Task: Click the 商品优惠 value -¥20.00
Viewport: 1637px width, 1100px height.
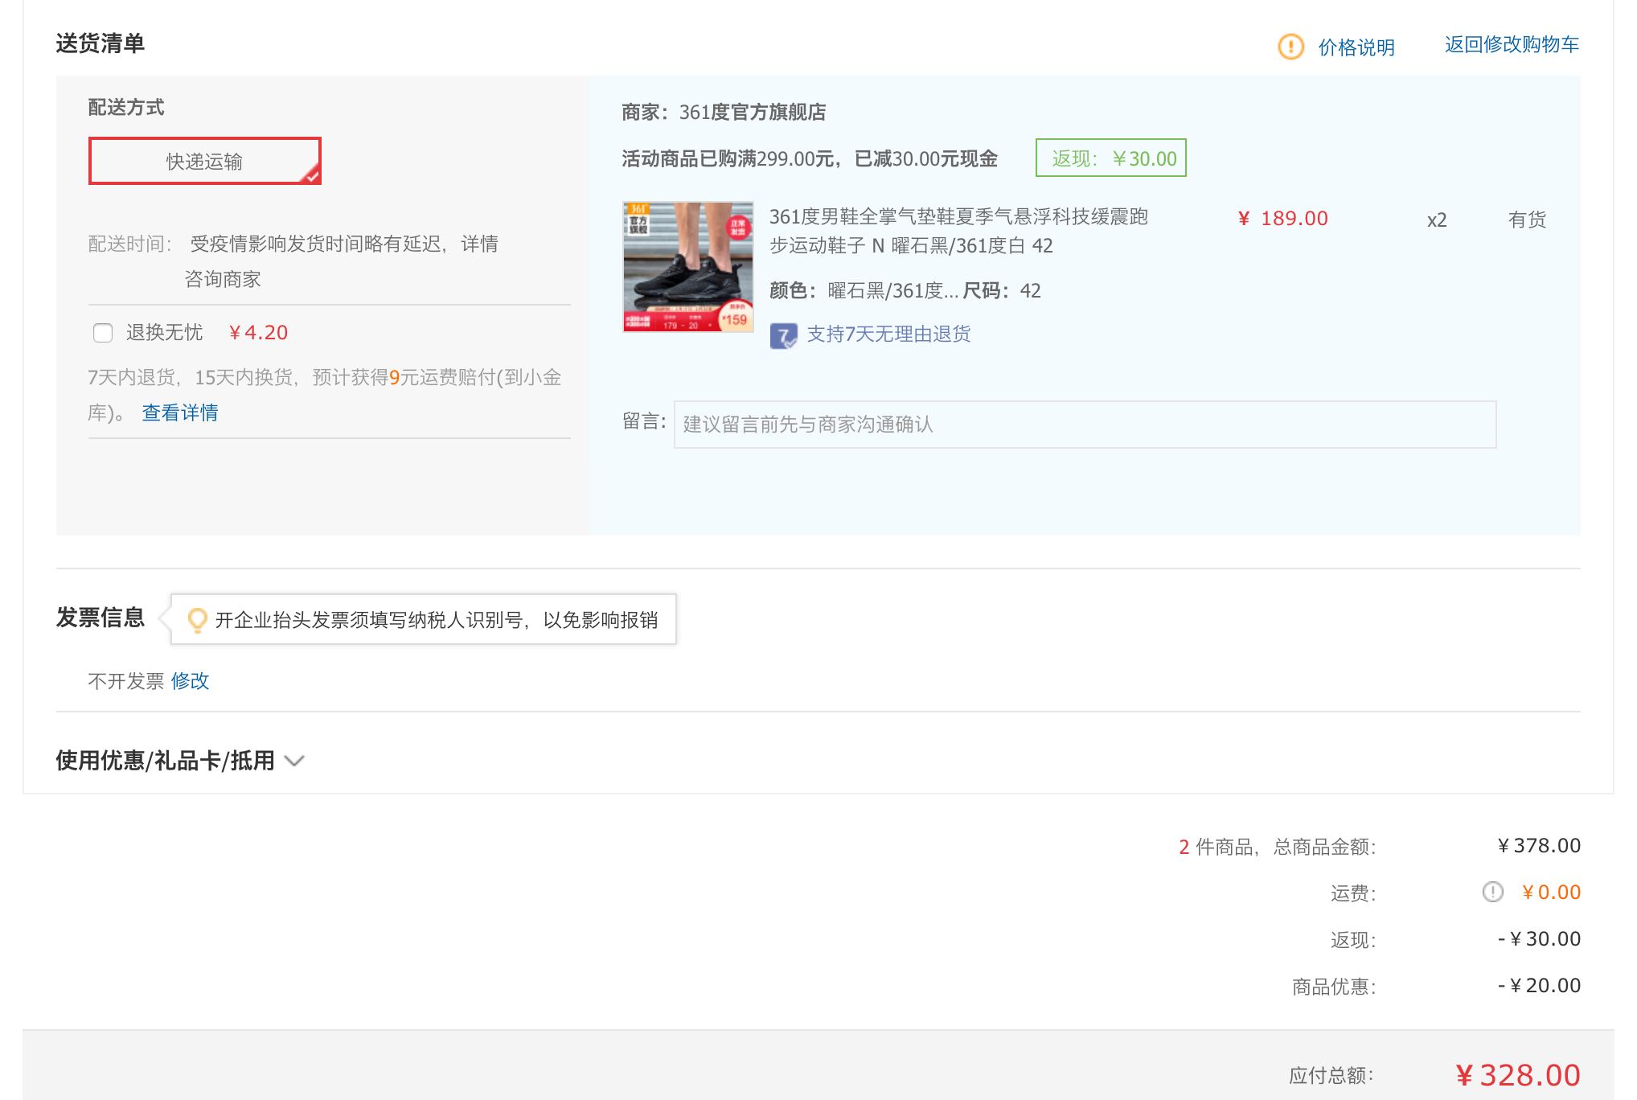Action: 1540,986
